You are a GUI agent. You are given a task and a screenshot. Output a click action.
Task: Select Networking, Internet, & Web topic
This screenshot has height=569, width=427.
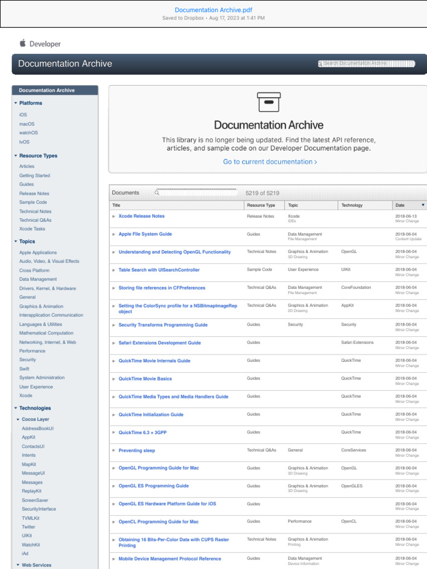coord(48,342)
